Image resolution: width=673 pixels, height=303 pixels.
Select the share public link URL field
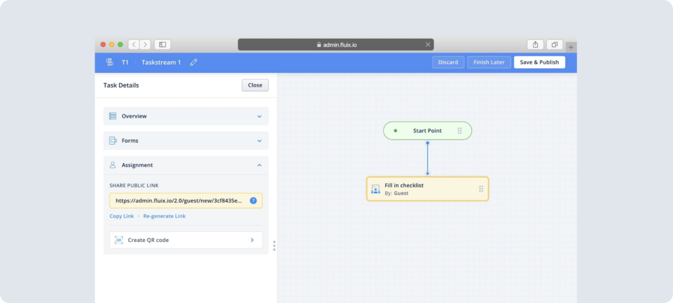[179, 200]
